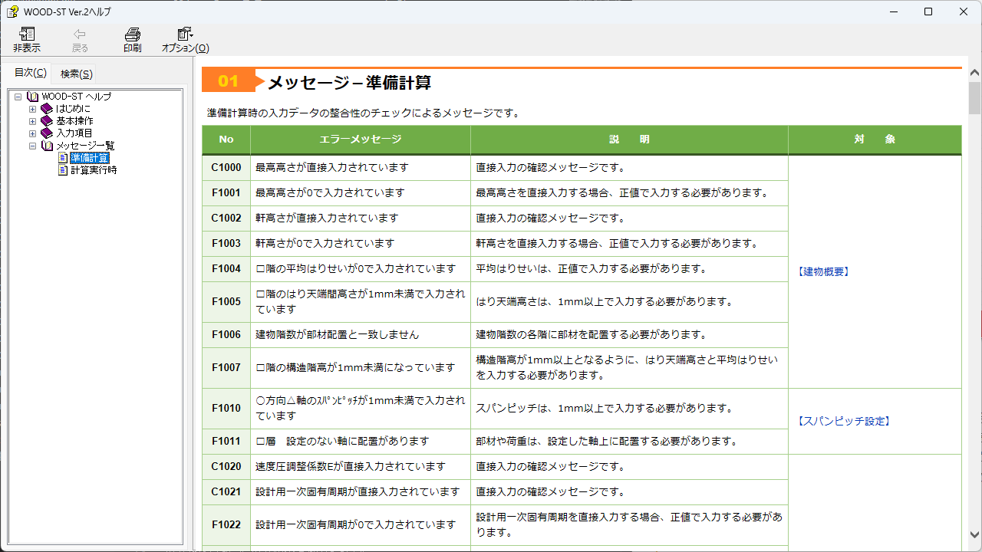The width and height of the screenshot is (982, 552).
Task: Click the scroll down arrow of content scrollbar
Action: coord(974,534)
